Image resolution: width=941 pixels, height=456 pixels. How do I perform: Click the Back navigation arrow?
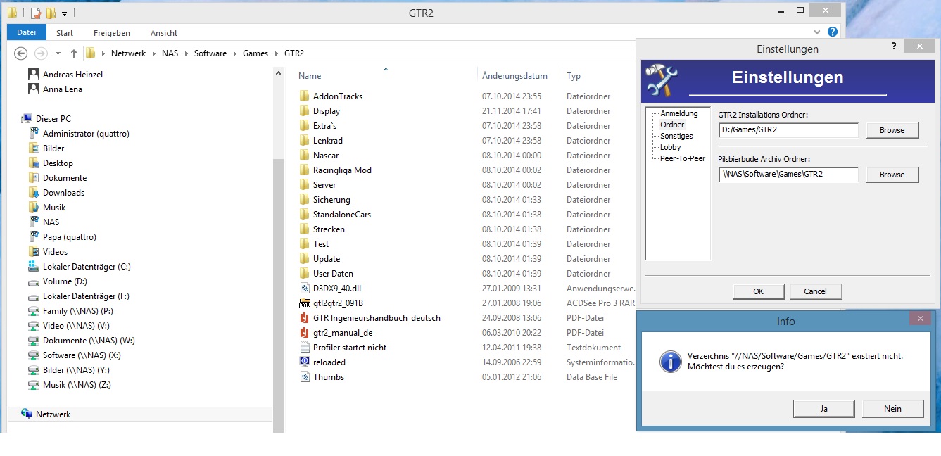[21, 53]
